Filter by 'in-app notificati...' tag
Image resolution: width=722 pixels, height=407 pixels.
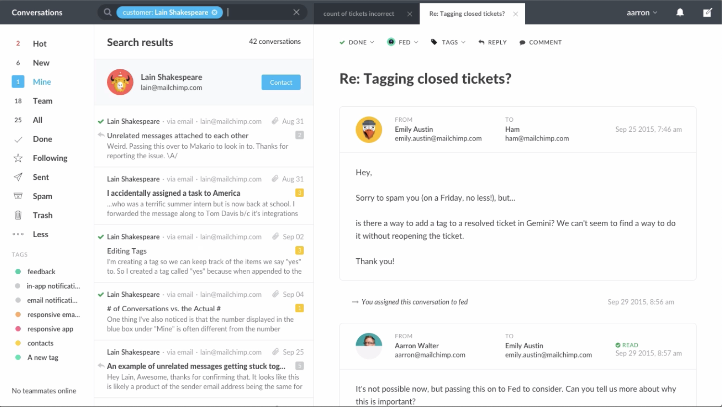tap(53, 286)
